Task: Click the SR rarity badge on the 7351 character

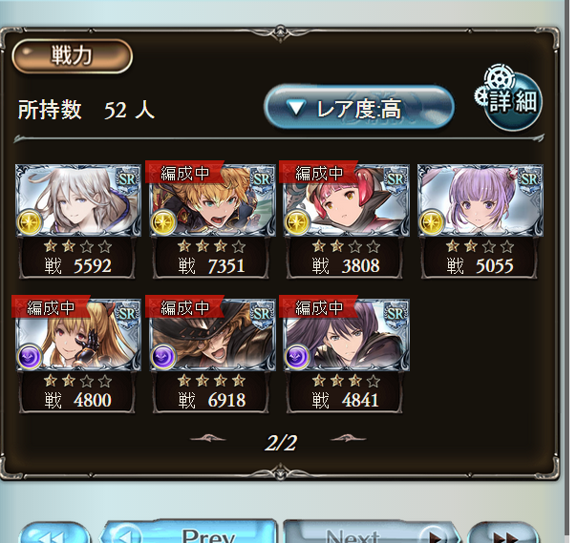Action: [262, 179]
